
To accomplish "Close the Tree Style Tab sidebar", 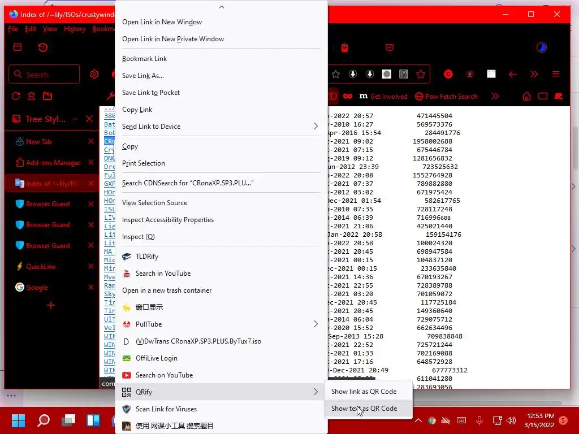I will [x=89, y=119].
